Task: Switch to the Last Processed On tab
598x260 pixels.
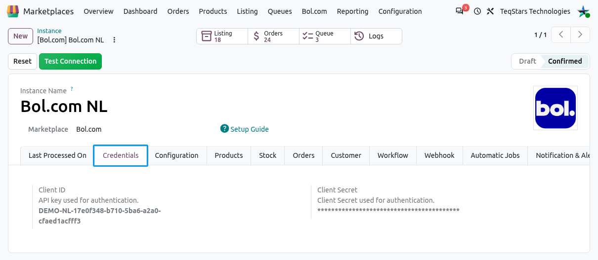Action: pyautogui.click(x=57, y=155)
